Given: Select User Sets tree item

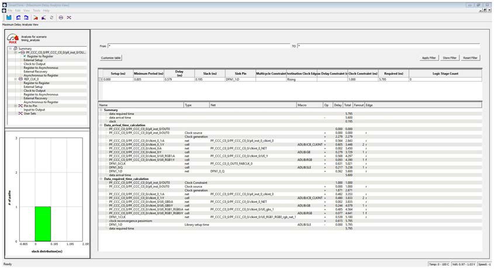Looking at the screenshot, I should (30, 113).
